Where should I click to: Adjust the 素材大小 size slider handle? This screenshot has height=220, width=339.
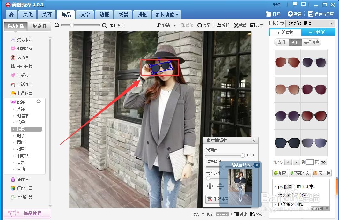click(x=208, y=178)
